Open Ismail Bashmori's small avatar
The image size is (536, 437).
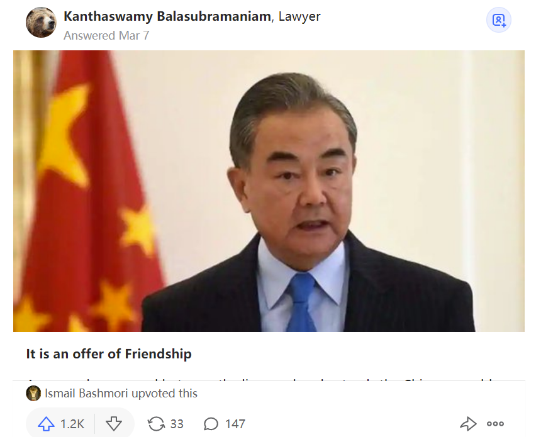click(33, 393)
